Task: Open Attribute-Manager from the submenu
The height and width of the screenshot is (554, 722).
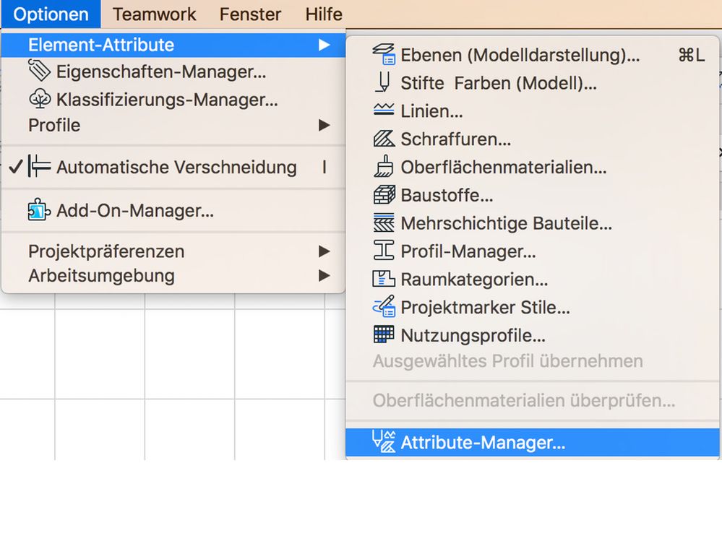Action: point(483,443)
